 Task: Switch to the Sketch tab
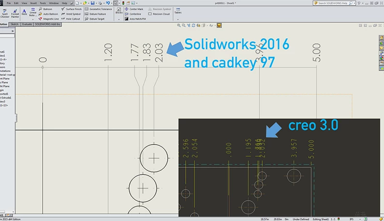(x=15, y=24)
